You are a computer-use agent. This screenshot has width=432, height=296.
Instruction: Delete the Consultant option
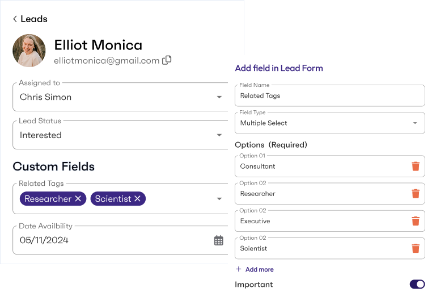coord(416,166)
